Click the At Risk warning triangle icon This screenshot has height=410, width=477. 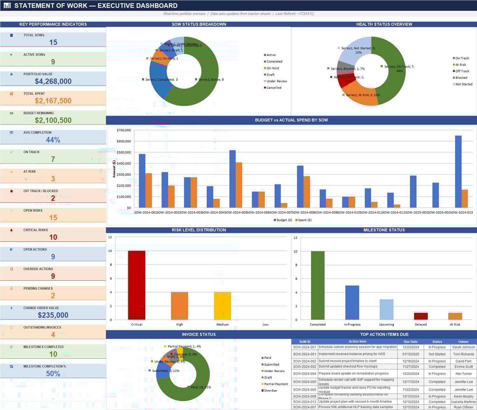tap(11, 171)
